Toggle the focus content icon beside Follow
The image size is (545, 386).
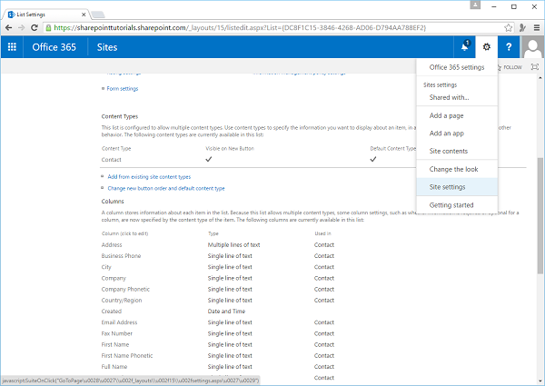click(x=533, y=67)
